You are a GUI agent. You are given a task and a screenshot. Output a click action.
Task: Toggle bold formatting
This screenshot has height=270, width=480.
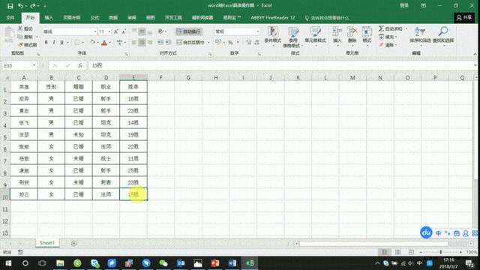pyautogui.click(x=46, y=42)
